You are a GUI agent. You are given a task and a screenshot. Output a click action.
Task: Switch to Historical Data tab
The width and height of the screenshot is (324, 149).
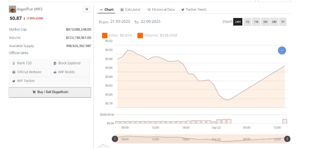coord(161,9)
